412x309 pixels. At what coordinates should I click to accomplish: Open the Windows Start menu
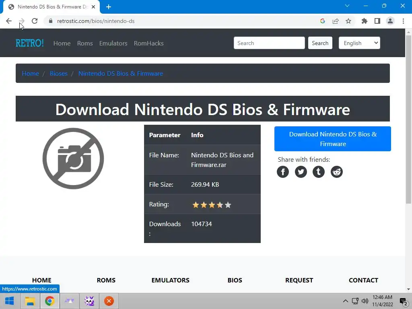[10, 301]
